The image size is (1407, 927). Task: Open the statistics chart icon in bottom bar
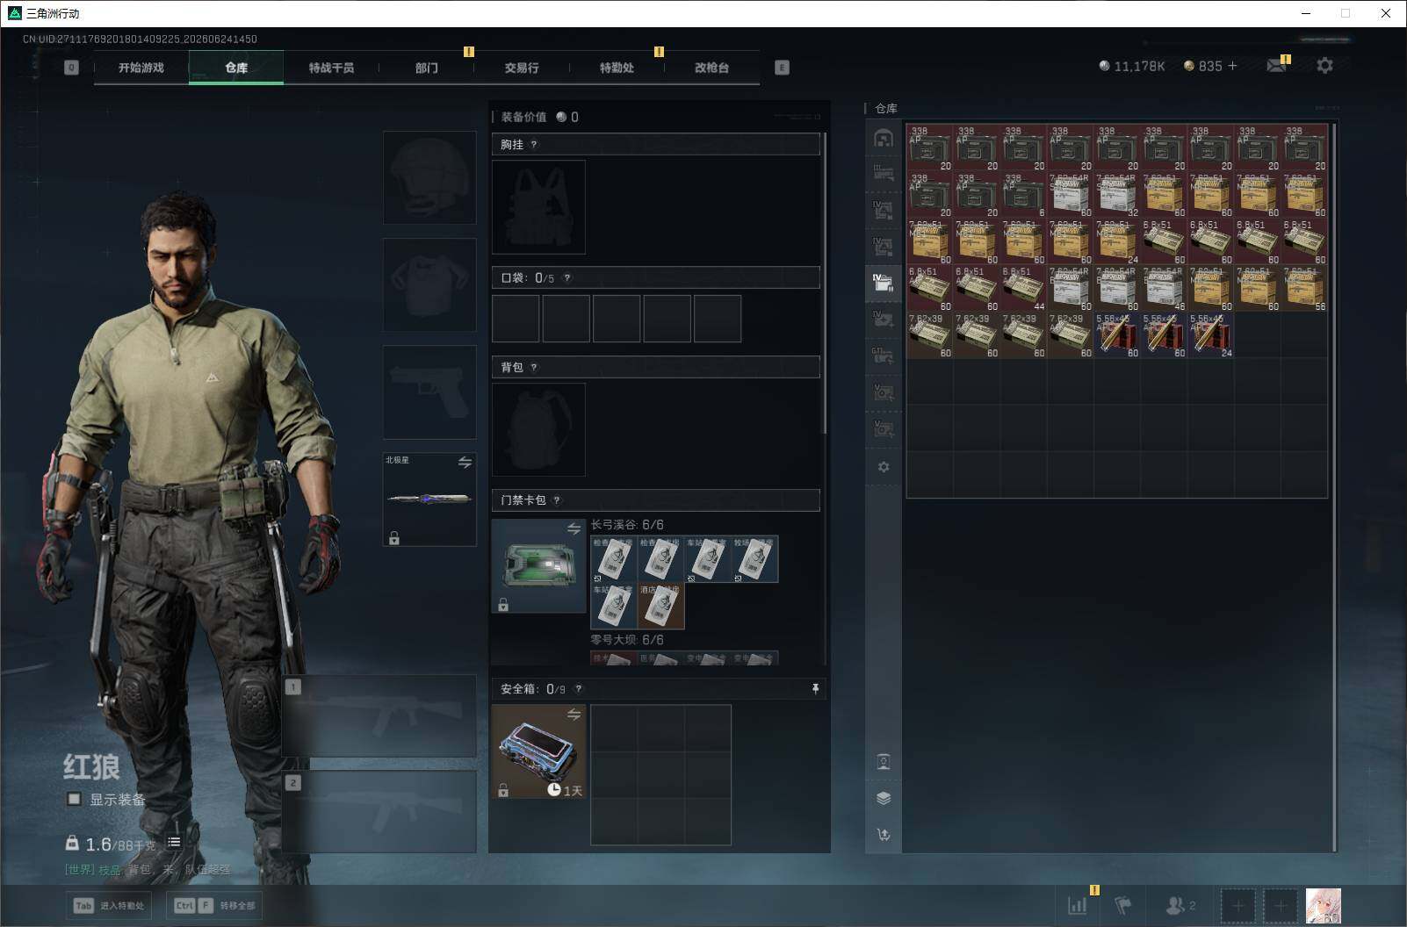pos(1078,905)
